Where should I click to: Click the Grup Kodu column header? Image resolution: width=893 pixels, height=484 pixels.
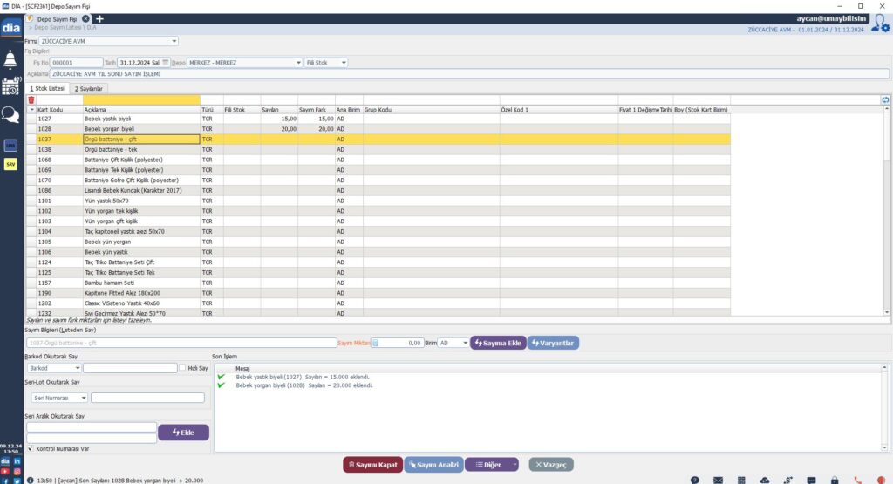(431, 109)
